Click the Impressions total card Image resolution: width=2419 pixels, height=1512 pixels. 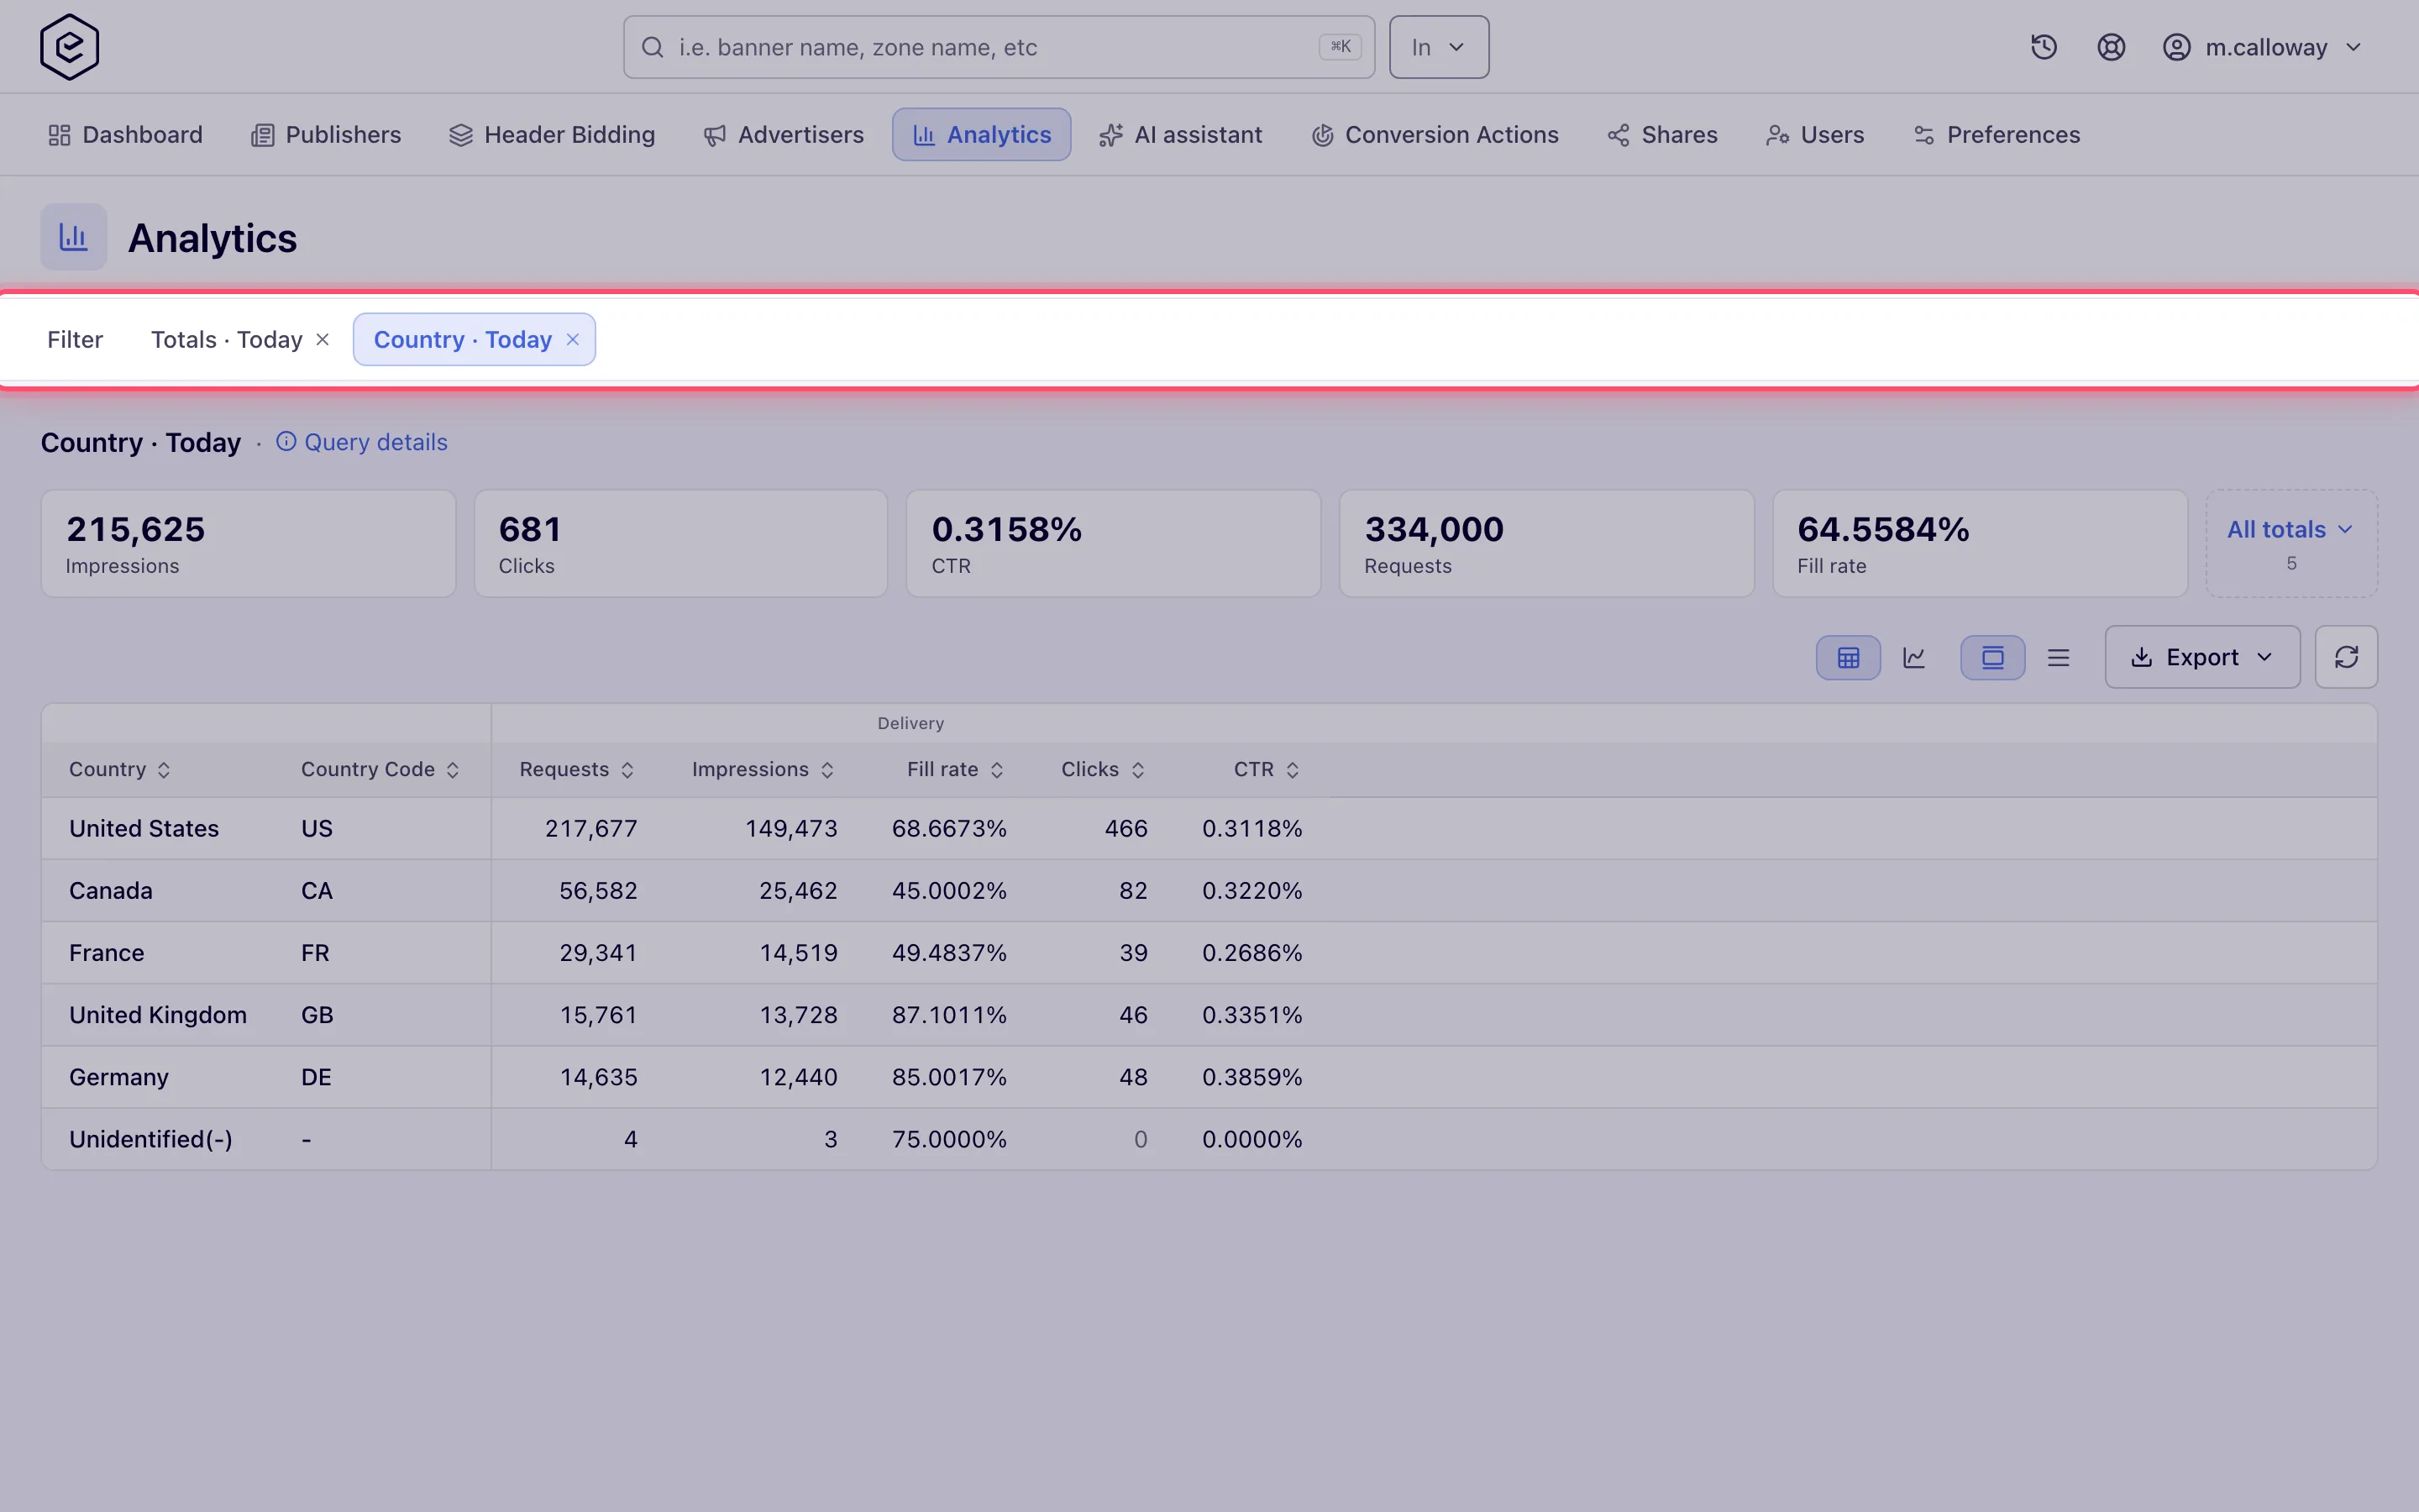pyautogui.click(x=248, y=543)
